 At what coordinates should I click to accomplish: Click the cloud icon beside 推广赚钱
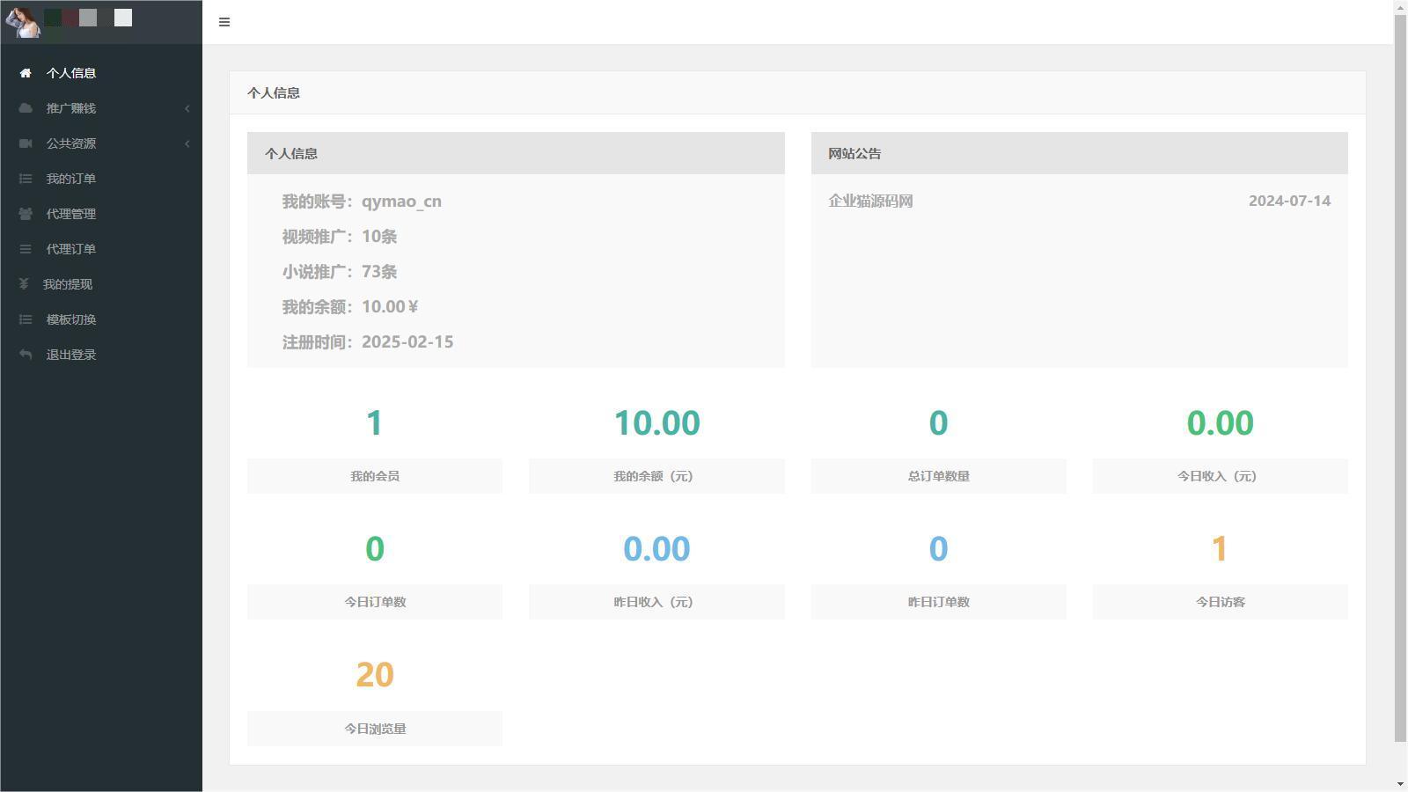26,108
